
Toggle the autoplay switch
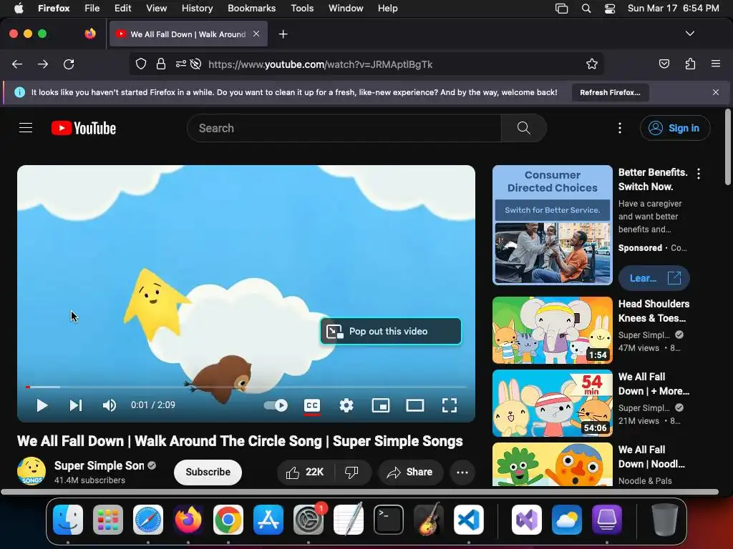point(276,405)
